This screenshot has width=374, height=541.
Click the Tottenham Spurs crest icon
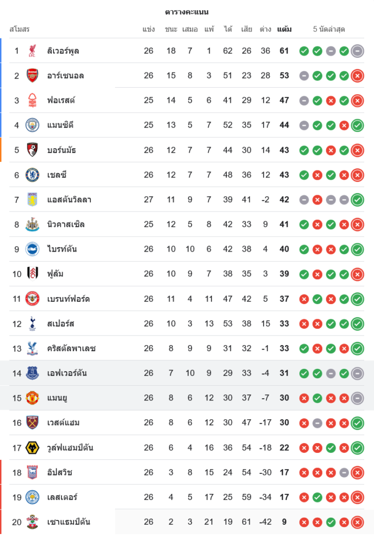[32, 324]
